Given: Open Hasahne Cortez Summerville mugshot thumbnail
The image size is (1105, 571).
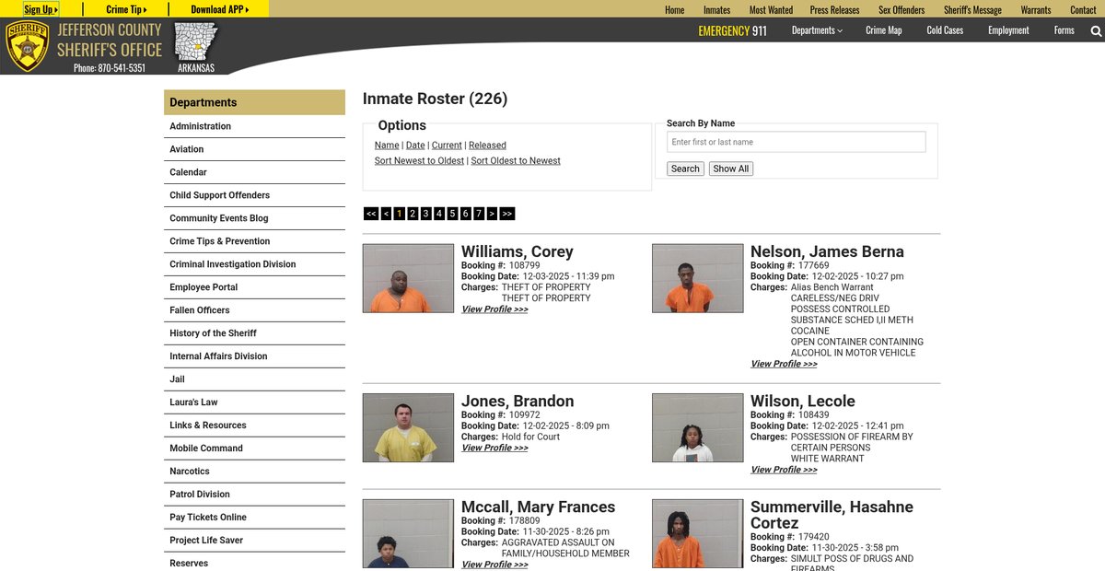Looking at the screenshot, I should [x=697, y=534].
